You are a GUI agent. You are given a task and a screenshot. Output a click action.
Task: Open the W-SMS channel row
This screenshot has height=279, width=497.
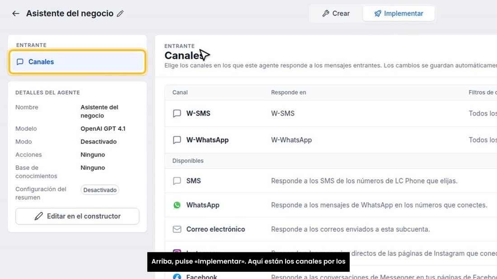point(331,113)
